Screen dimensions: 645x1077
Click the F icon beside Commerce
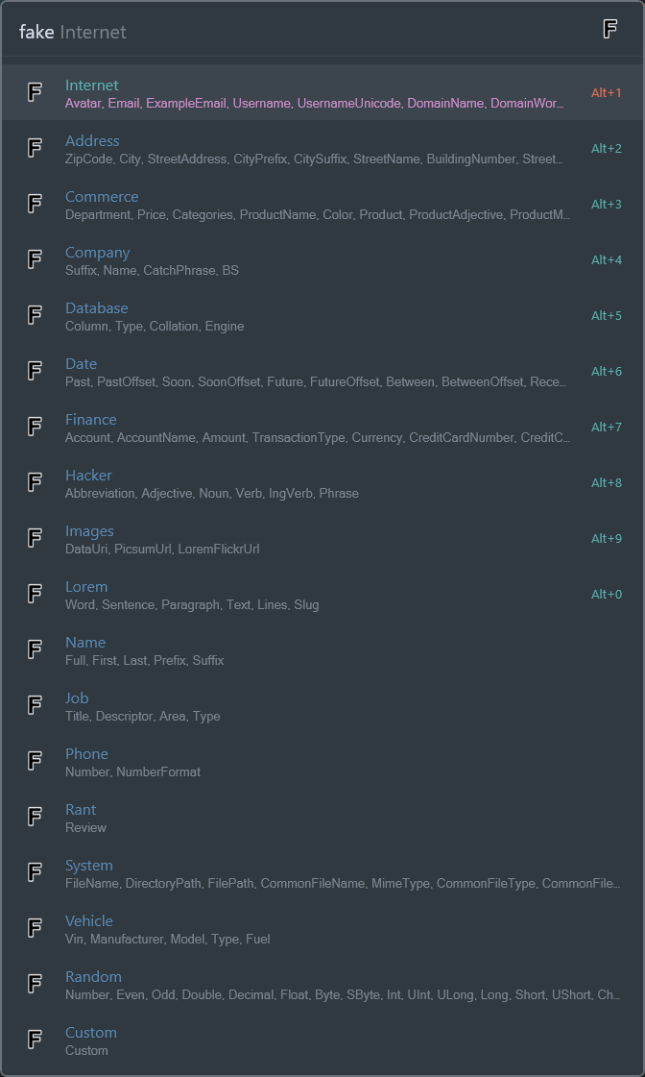point(35,204)
